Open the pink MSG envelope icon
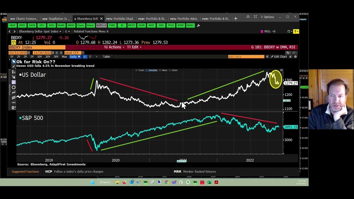 coord(262,32)
